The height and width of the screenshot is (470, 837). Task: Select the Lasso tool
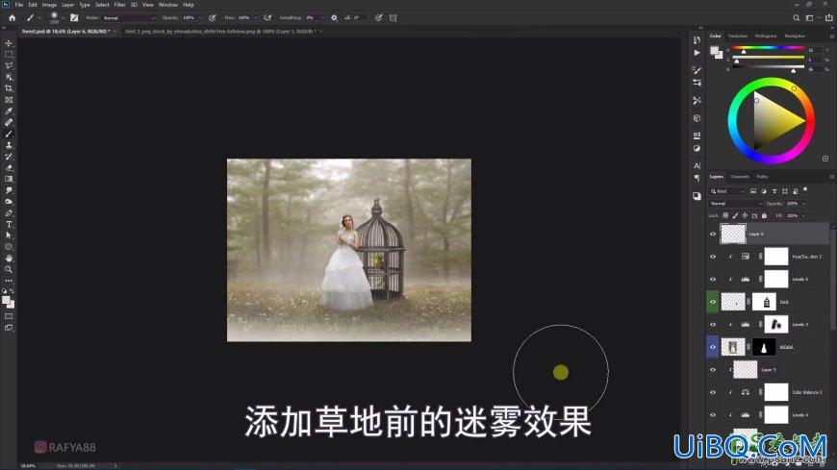coord(9,65)
